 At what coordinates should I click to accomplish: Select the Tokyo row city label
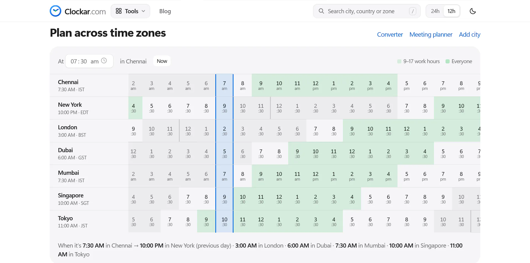pyautogui.click(x=65, y=218)
